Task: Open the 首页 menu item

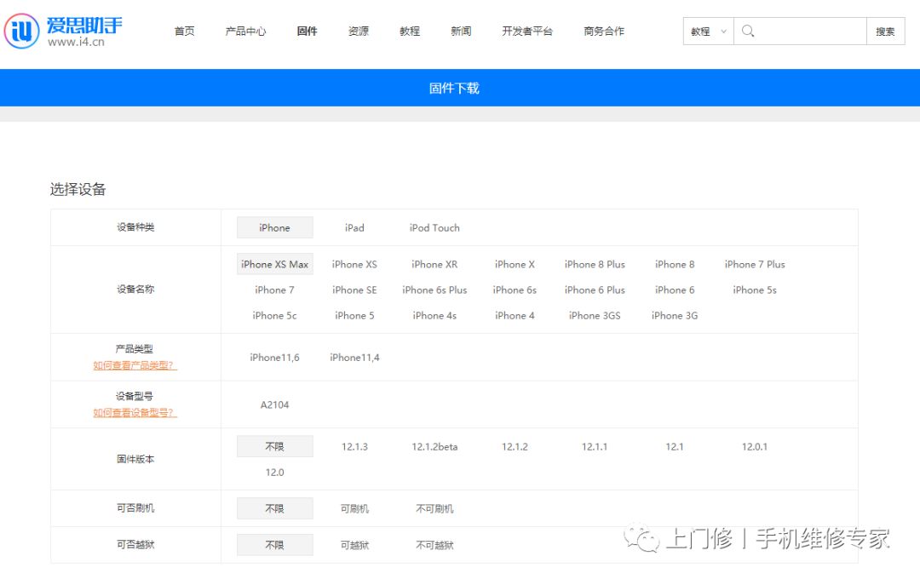Action: pos(184,32)
